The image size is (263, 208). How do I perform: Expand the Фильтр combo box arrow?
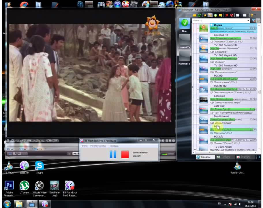point(248,21)
